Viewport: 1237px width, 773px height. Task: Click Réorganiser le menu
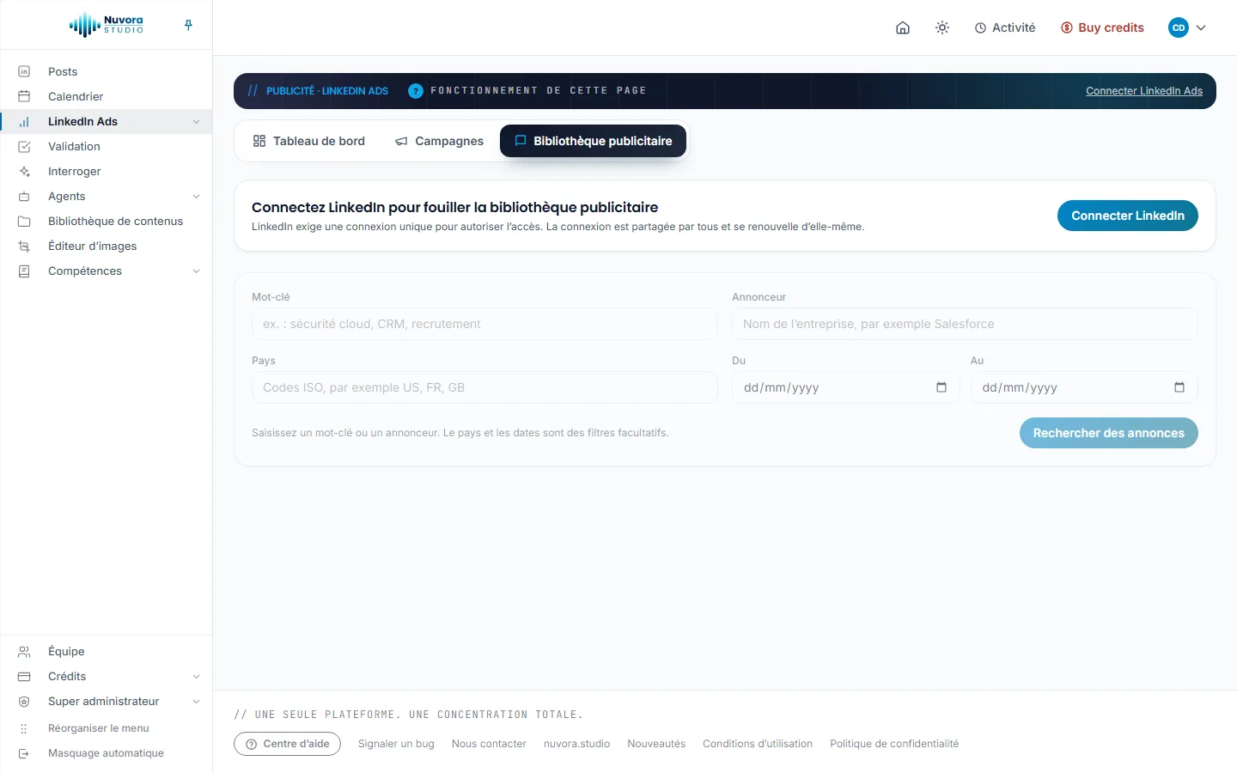click(107, 728)
